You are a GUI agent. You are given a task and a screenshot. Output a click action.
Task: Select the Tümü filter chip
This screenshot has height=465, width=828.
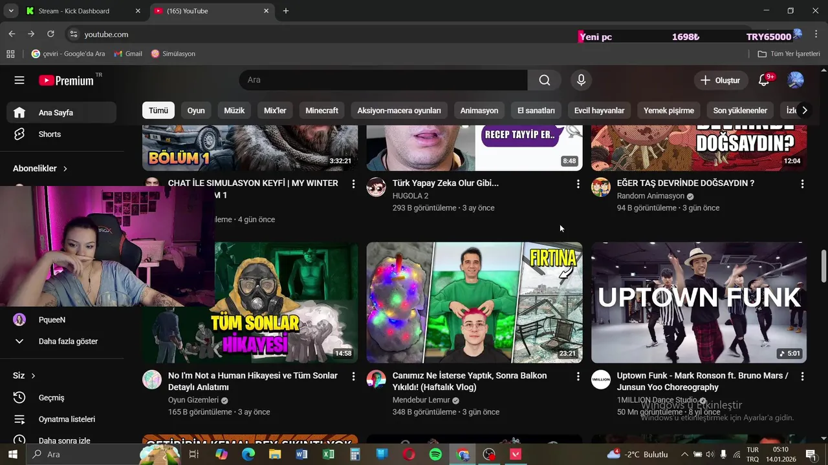pos(158,110)
